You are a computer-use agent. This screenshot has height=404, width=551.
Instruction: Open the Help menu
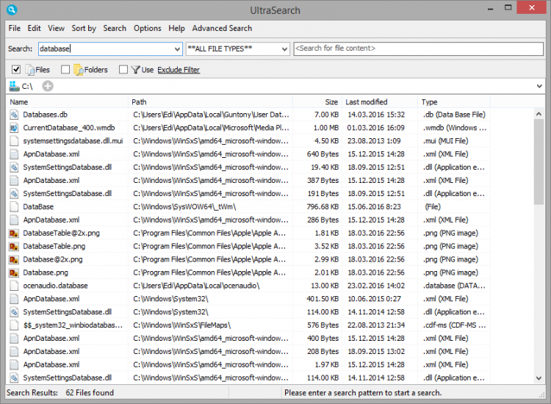point(176,28)
